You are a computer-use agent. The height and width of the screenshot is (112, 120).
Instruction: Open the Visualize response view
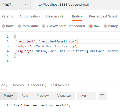point(64,96)
